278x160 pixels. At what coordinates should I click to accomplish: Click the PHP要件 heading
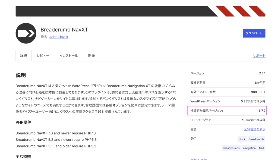click(x=23, y=123)
